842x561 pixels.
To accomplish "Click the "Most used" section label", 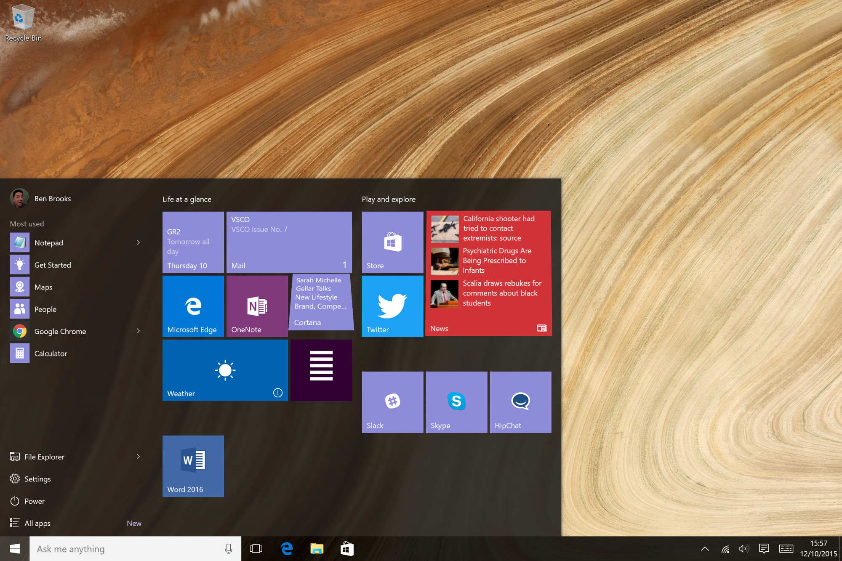I will (27, 223).
